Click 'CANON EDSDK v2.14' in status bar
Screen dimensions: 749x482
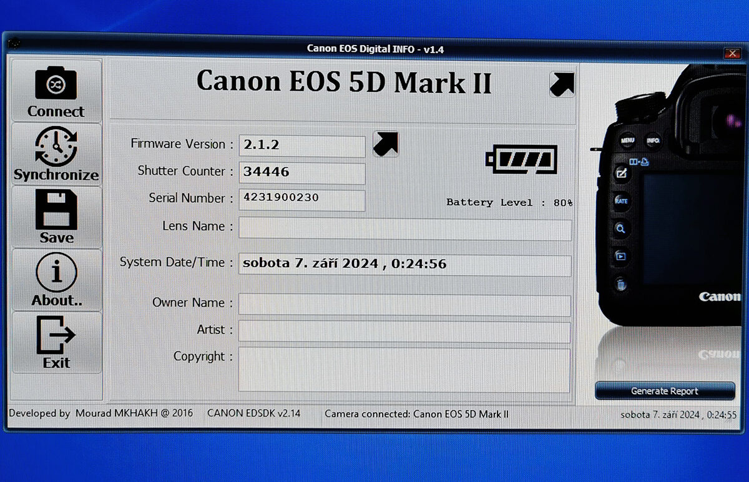point(253,413)
